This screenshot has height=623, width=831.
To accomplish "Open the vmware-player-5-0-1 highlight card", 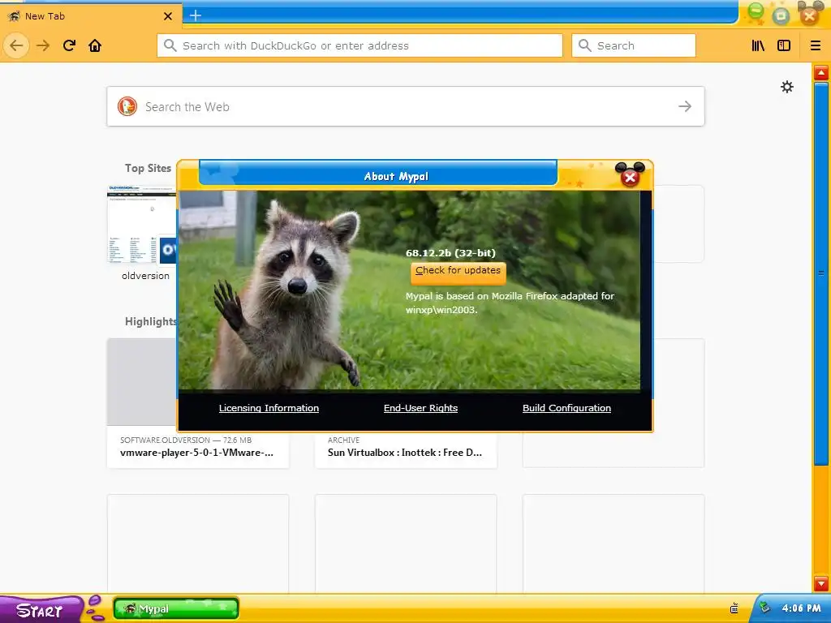I will coord(198,447).
